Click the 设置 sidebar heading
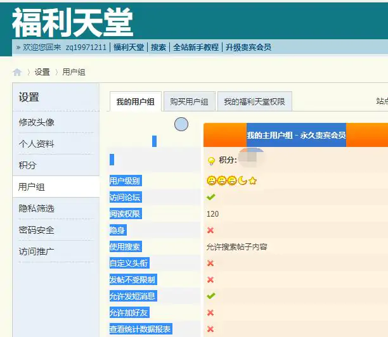The width and height of the screenshot is (388, 337). [x=29, y=97]
